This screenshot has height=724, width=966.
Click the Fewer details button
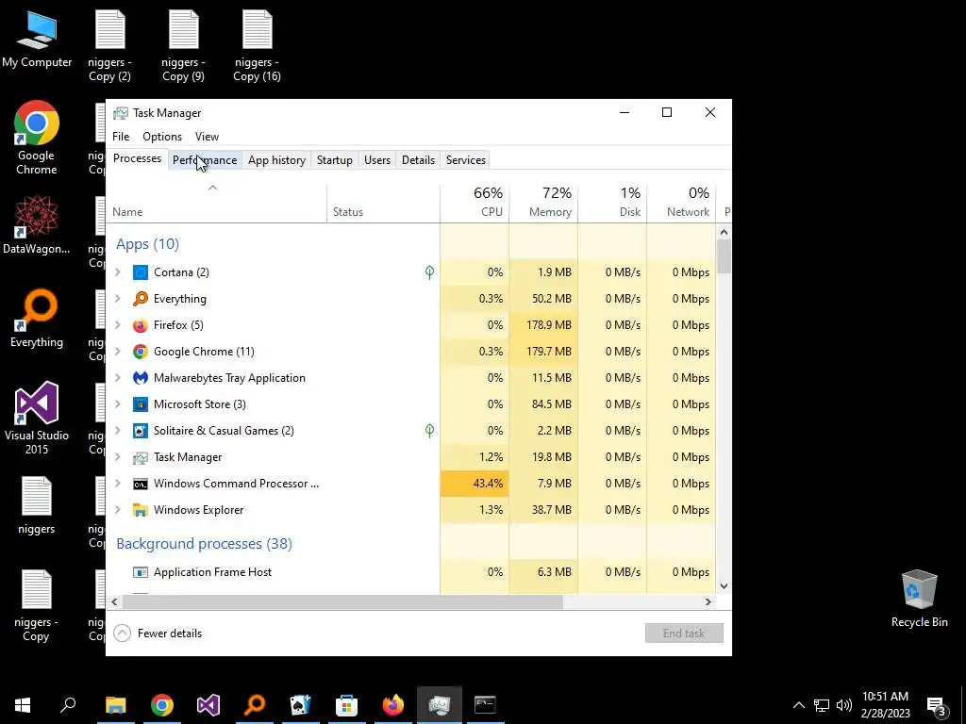point(158,633)
